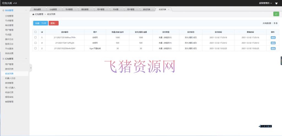Click 查看 for record id 5
This screenshot has width=282, height=136.
coord(273,38)
